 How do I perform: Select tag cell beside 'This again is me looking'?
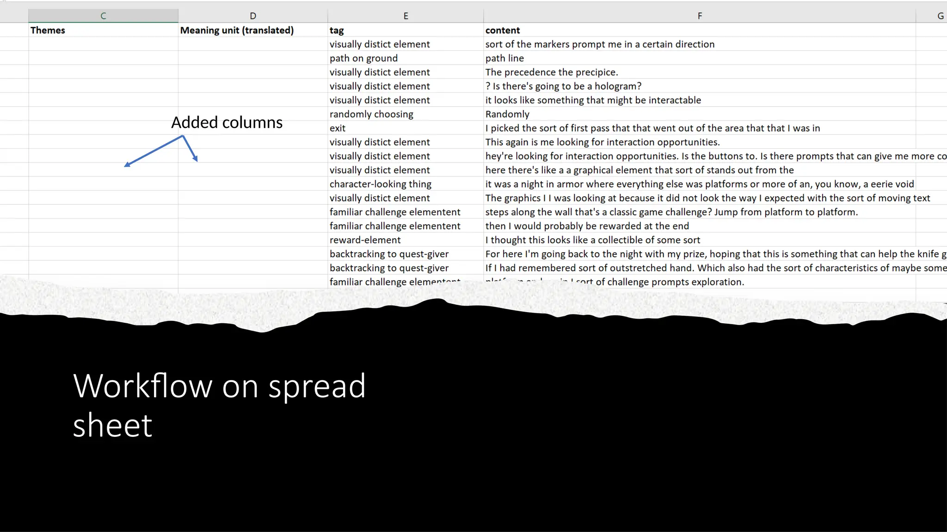tap(406, 142)
